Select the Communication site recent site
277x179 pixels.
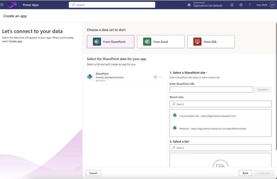click(x=207, y=116)
